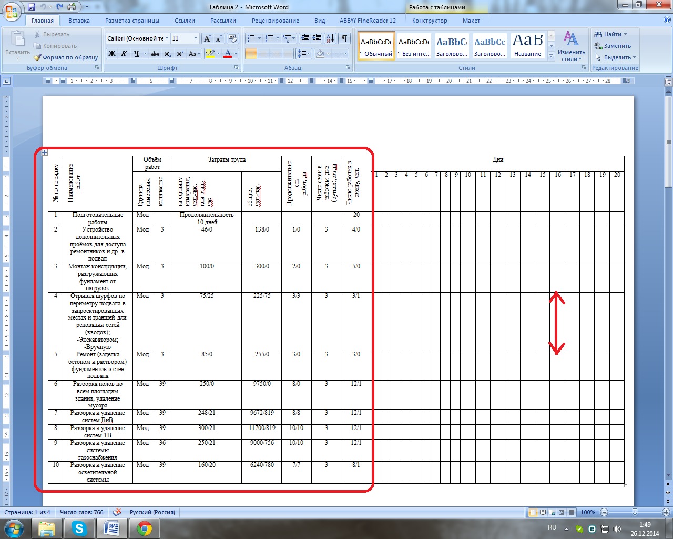Click Вырезать to cut the selection
This screenshot has height=539, width=673.
(x=51, y=34)
